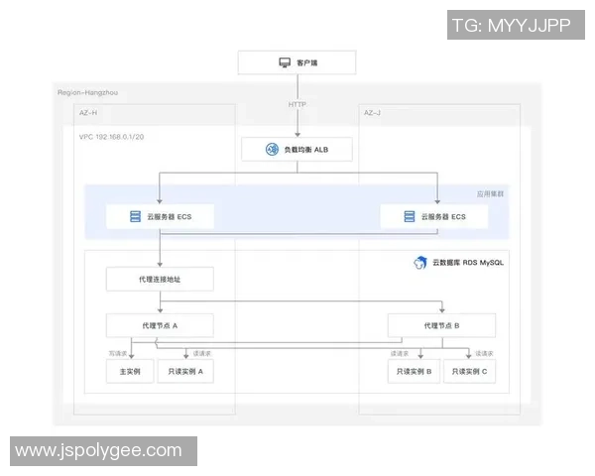This screenshot has width=595, height=476.
Task: Click the 代理连接地址 box
Action: pos(160,280)
